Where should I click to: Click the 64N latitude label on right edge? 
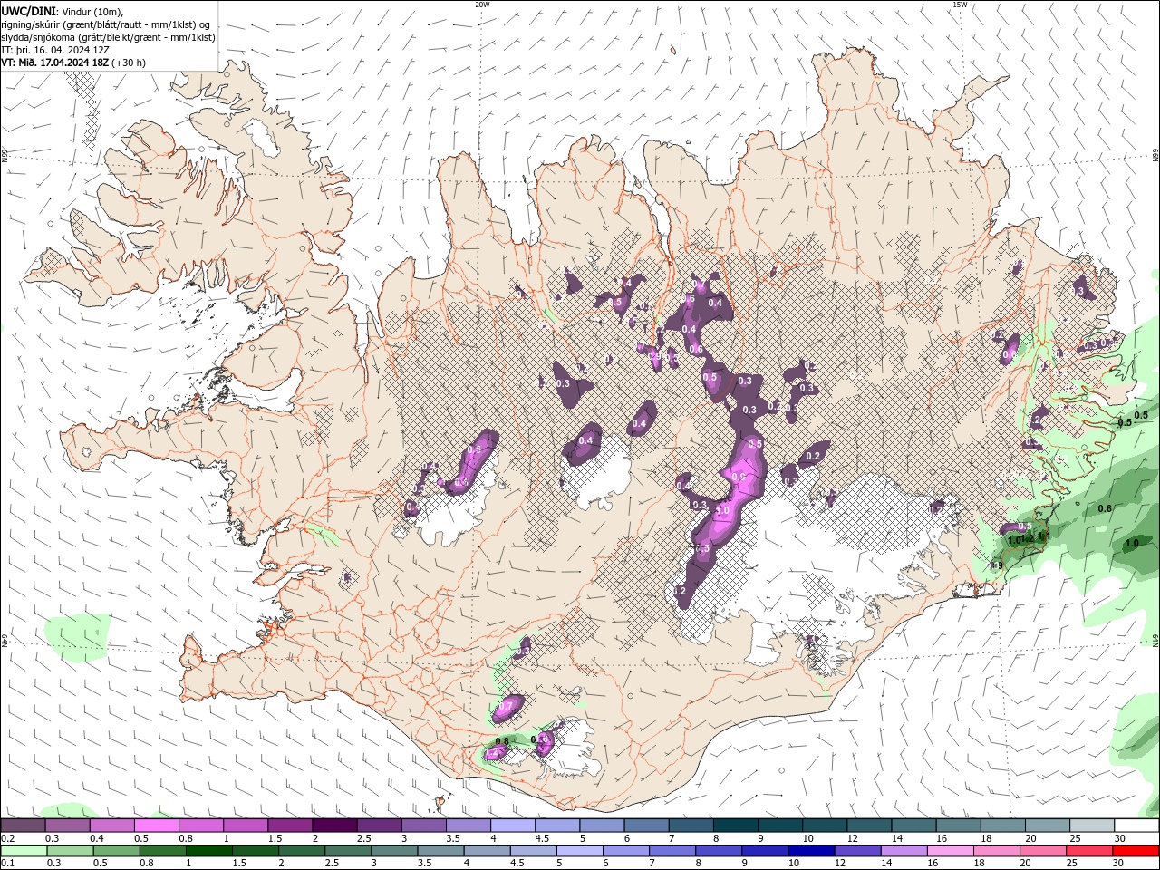[x=1155, y=641]
